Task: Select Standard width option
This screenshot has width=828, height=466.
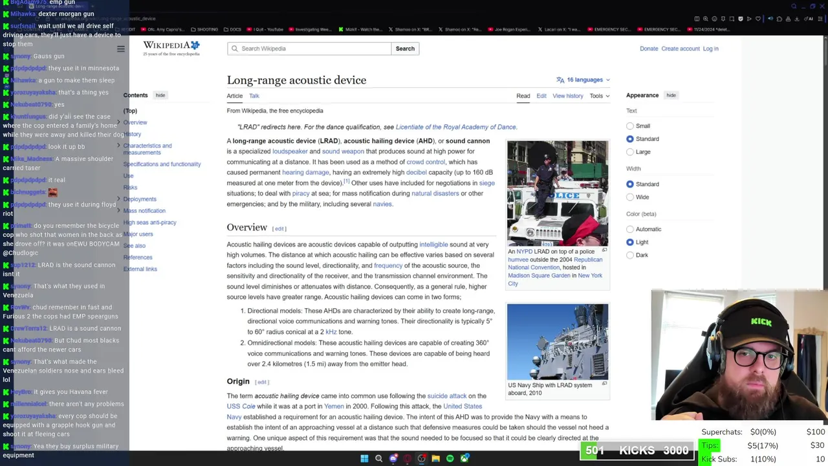Action: click(630, 184)
